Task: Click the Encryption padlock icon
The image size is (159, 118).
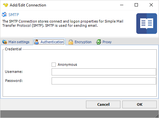Action: click(x=71, y=42)
